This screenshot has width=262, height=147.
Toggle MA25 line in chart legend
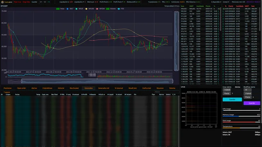79,9
